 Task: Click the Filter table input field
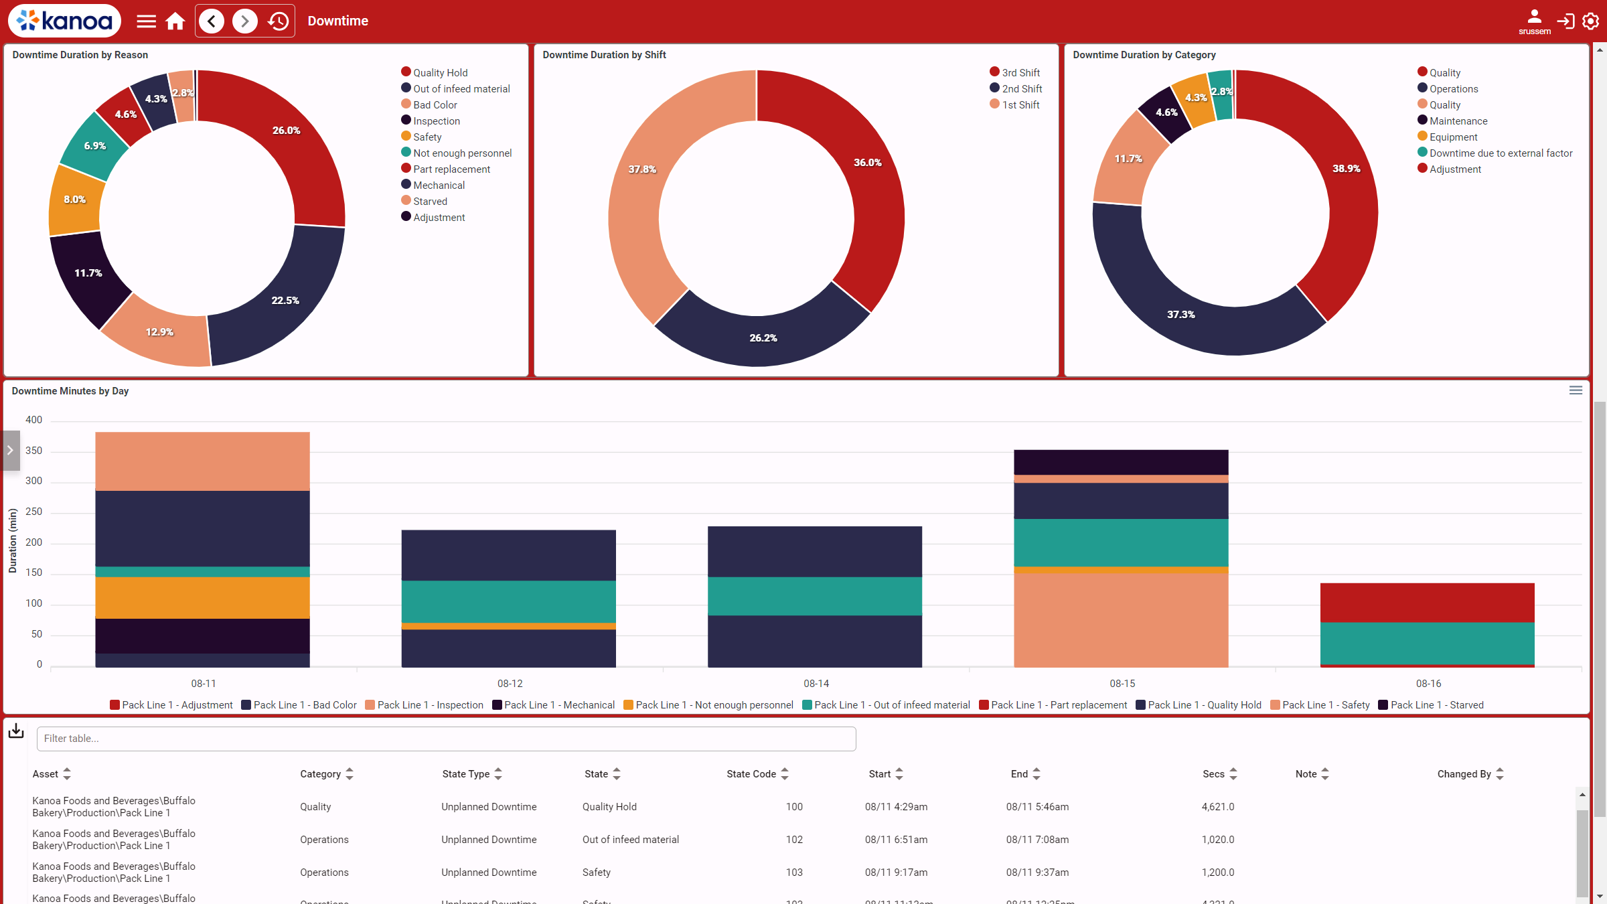pos(447,739)
